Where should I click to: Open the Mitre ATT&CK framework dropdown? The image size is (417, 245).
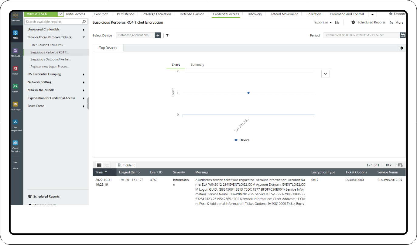point(60,14)
